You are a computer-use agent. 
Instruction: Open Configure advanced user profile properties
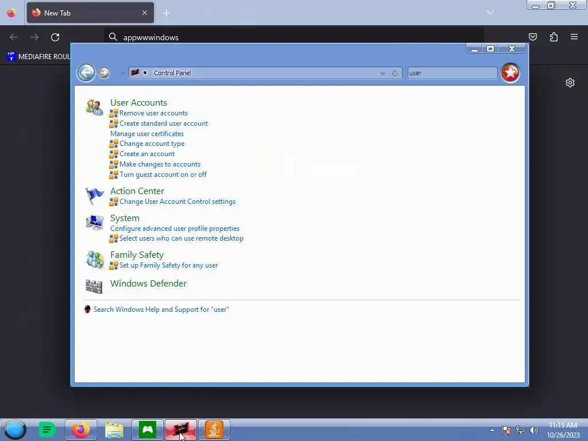(x=175, y=229)
